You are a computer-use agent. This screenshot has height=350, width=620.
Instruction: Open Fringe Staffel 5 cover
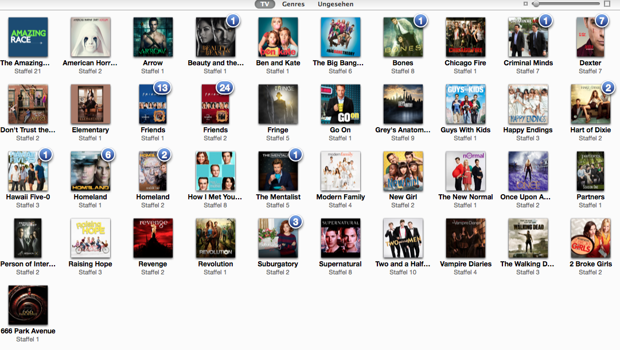tap(278, 104)
